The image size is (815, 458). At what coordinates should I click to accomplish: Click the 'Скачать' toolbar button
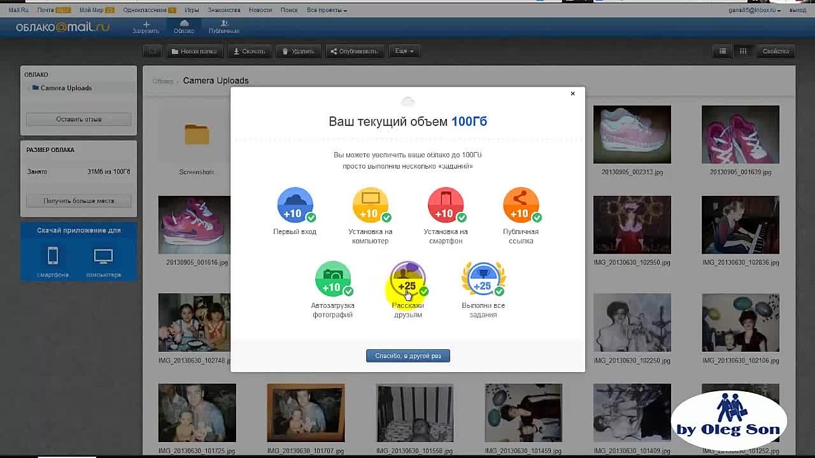click(x=250, y=51)
